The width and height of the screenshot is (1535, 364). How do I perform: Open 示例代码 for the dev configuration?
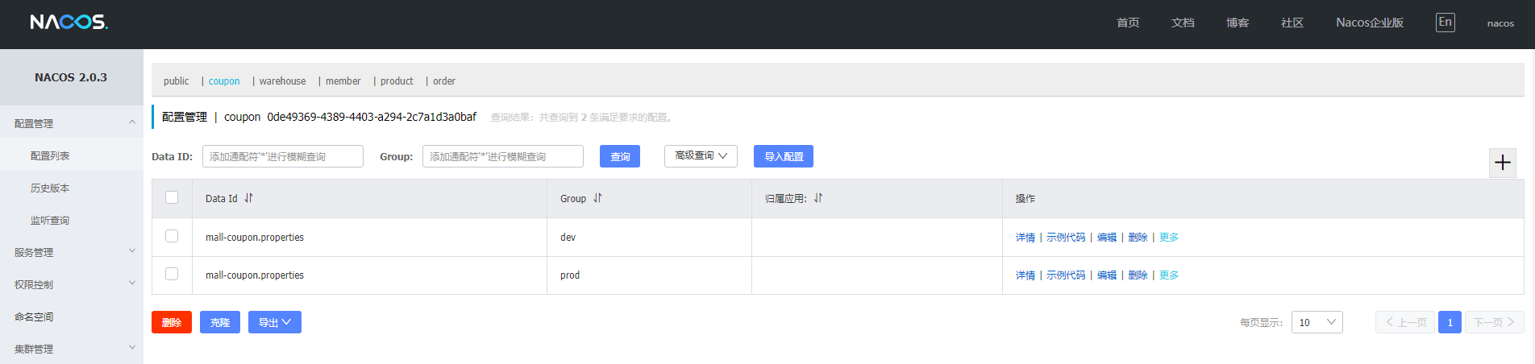tap(1066, 238)
